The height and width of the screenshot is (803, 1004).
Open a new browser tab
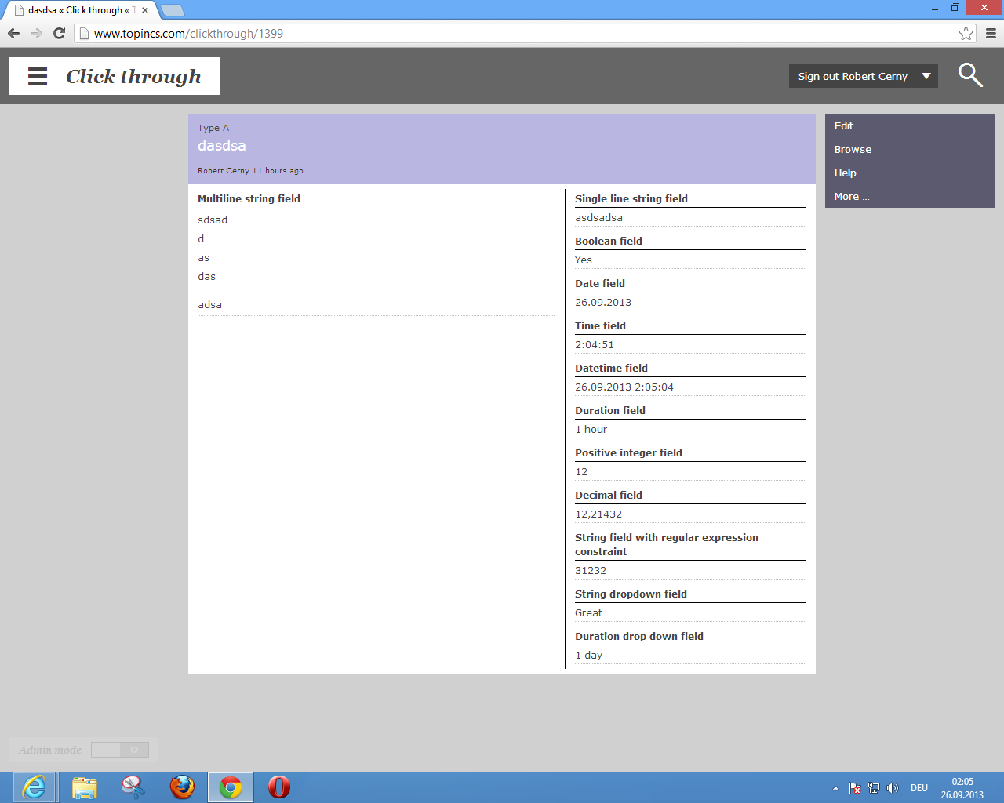coord(172,10)
